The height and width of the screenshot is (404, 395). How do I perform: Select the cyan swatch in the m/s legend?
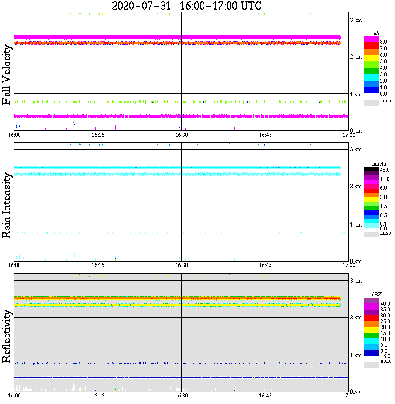tap(371, 77)
